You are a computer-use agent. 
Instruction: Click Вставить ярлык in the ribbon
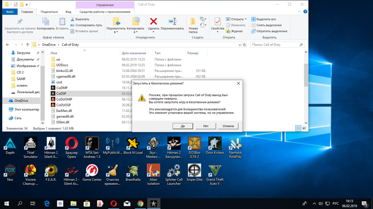[84, 31]
